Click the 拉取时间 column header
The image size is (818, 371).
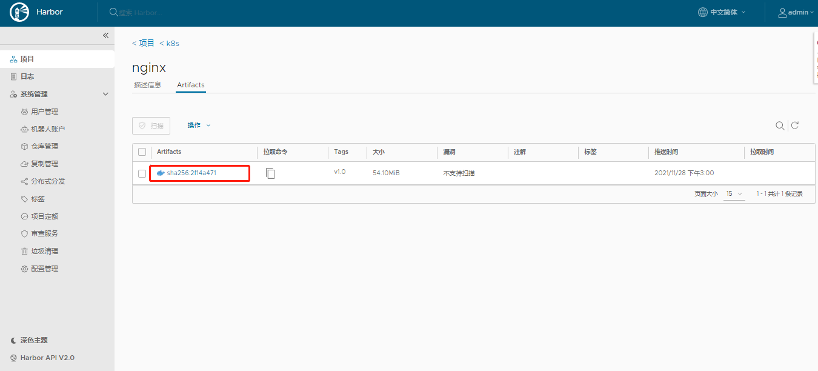pos(762,152)
